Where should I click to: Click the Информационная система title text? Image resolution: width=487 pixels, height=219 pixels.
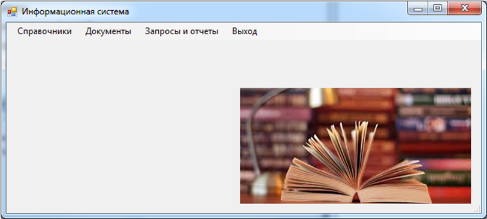(75, 12)
